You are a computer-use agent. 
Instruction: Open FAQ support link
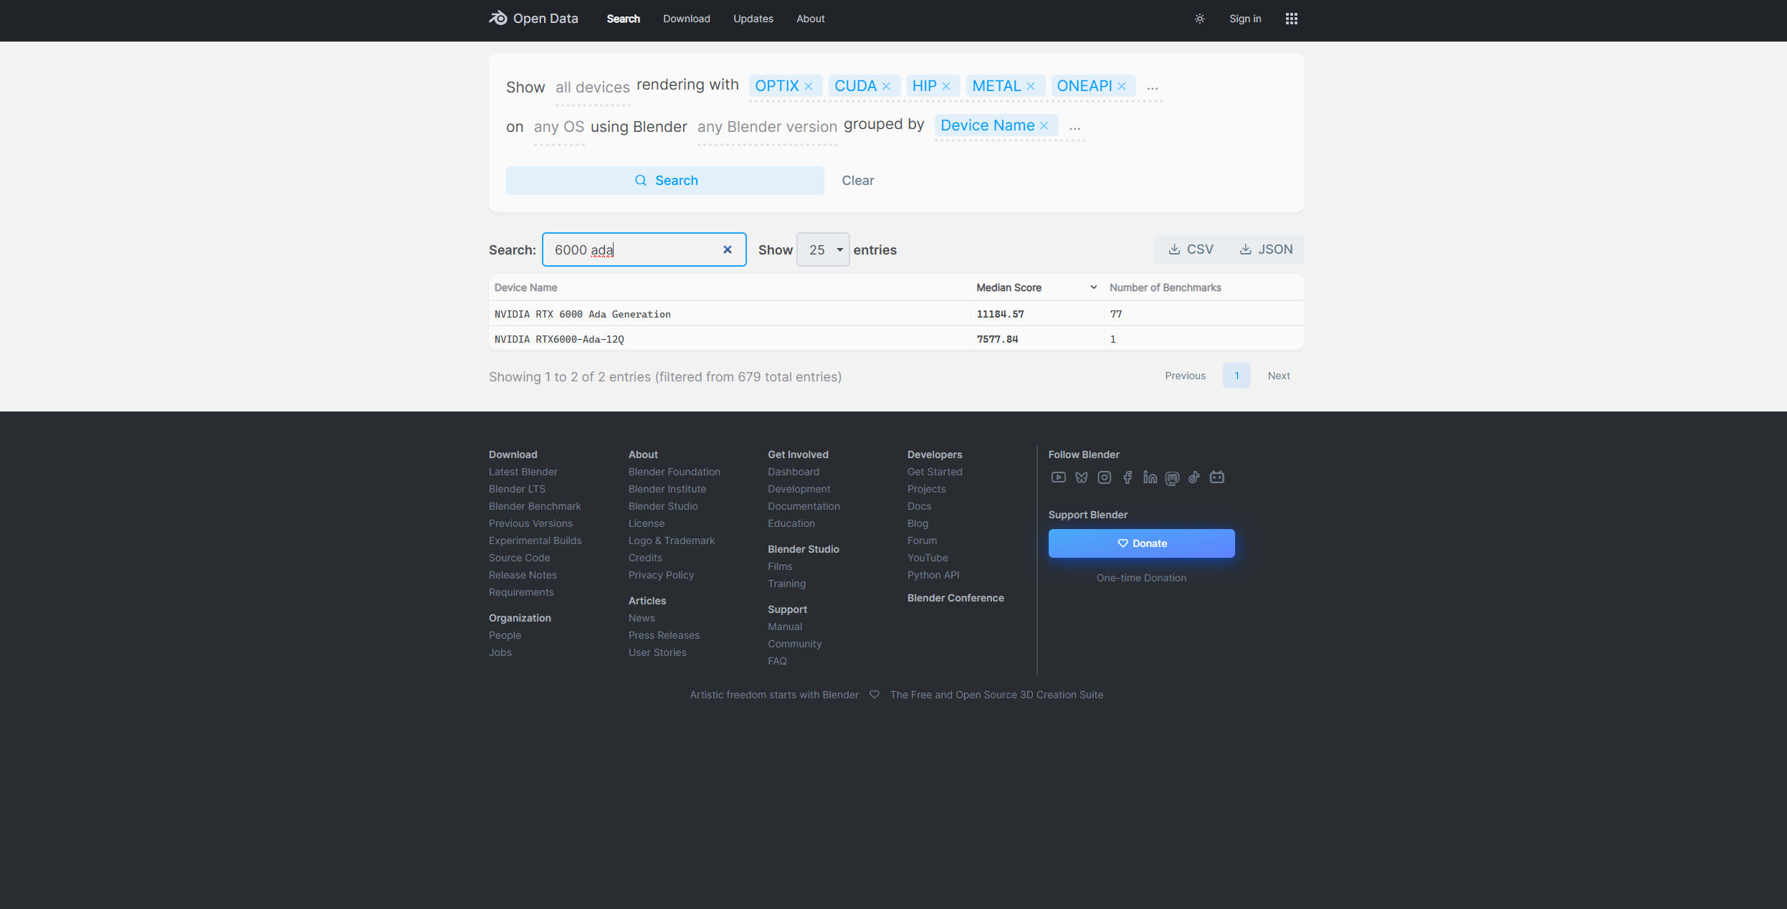click(777, 661)
